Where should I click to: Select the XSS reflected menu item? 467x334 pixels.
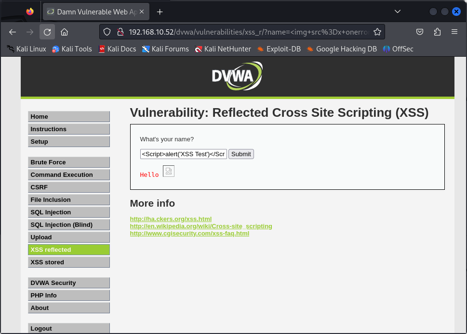(69, 249)
